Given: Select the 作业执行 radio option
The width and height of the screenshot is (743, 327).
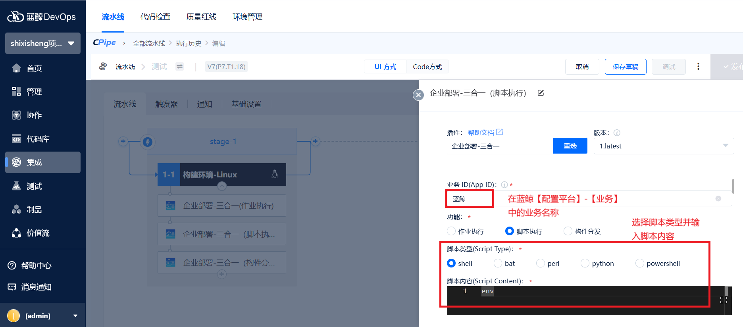Looking at the screenshot, I should pyautogui.click(x=451, y=231).
